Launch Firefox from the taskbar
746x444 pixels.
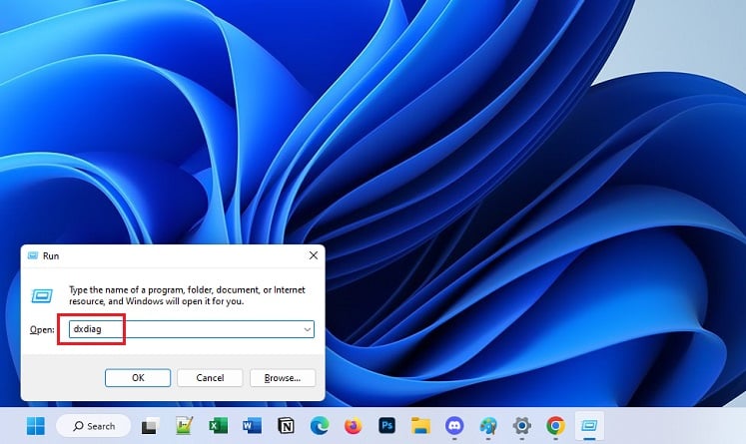[x=354, y=425]
